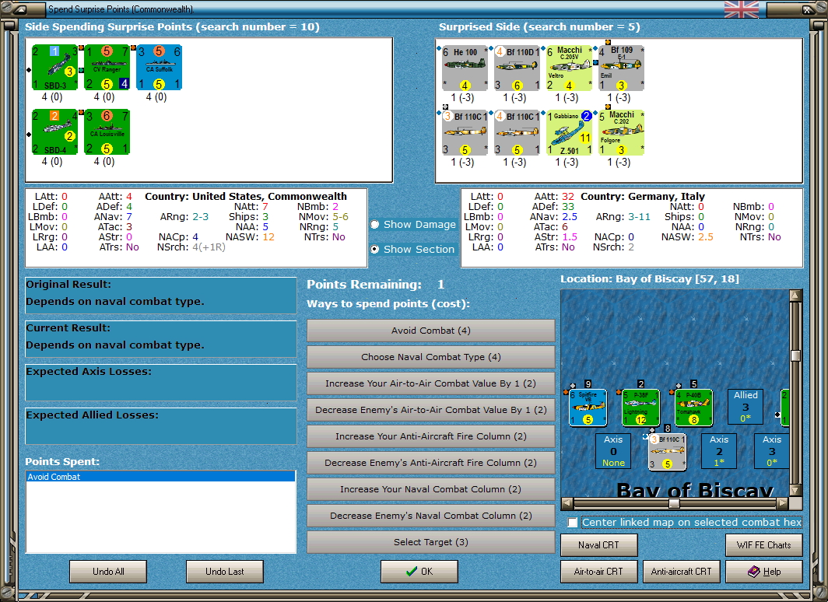Screen dimensions: 828x602
Task: Click the Undo All button
Action: 108,572
